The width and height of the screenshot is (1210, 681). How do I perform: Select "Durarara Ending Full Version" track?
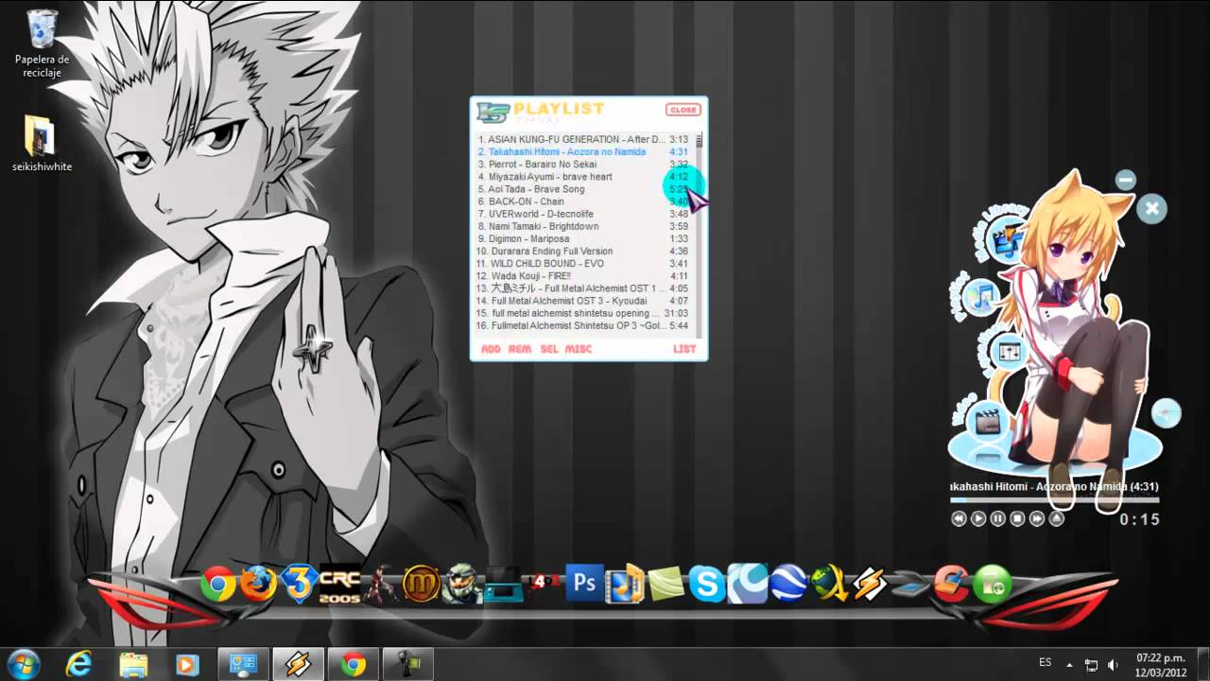583,251
